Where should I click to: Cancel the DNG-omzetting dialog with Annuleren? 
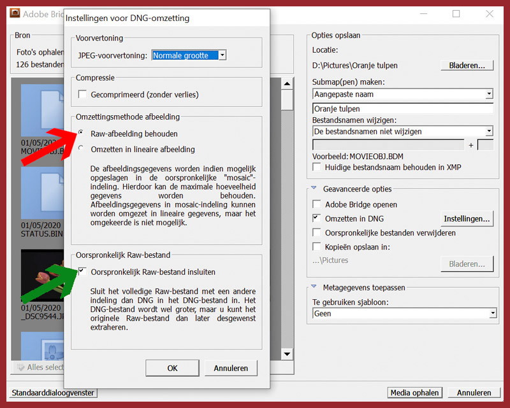tap(231, 368)
